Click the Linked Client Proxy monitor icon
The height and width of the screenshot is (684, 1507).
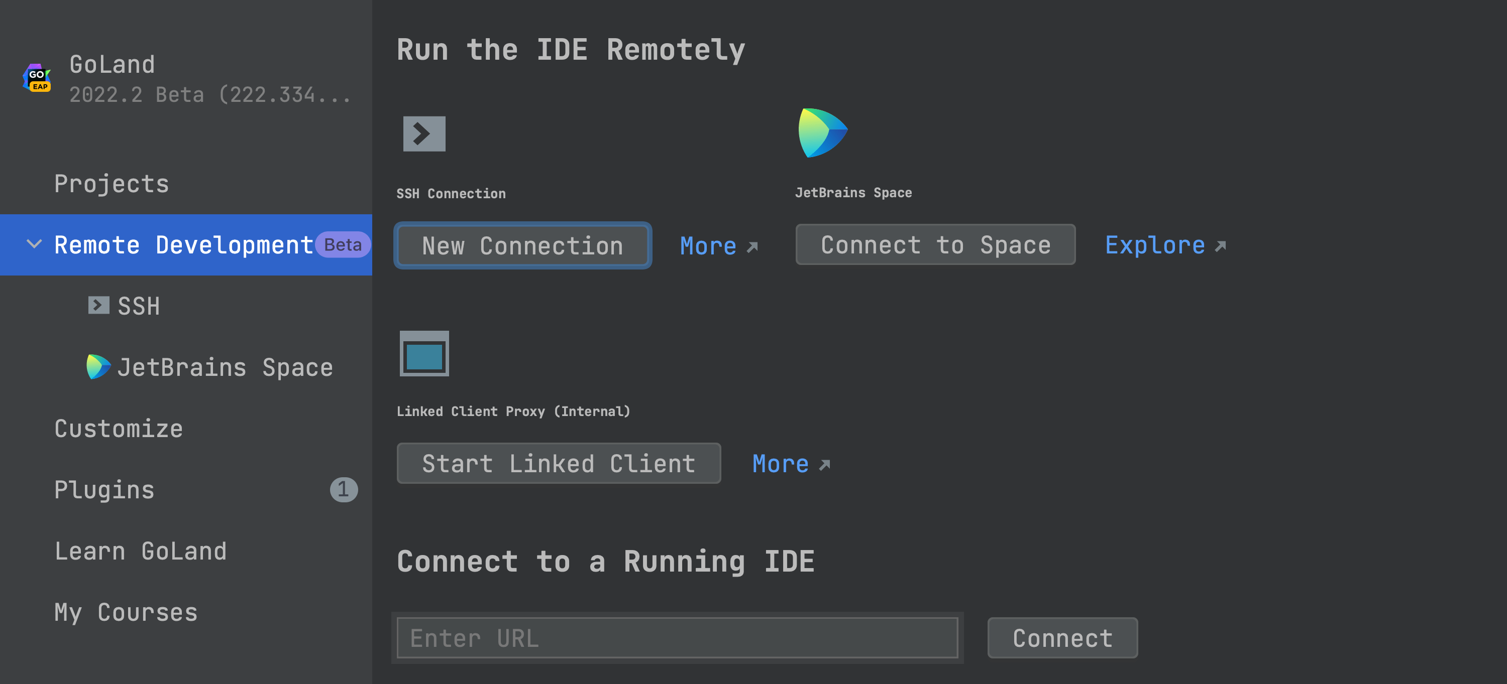pos(424,354)
